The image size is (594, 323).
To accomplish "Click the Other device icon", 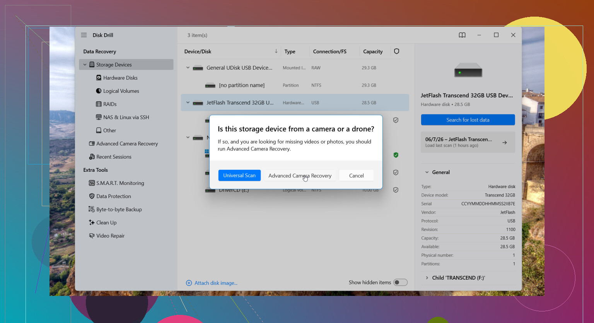I will click(99, 130).
